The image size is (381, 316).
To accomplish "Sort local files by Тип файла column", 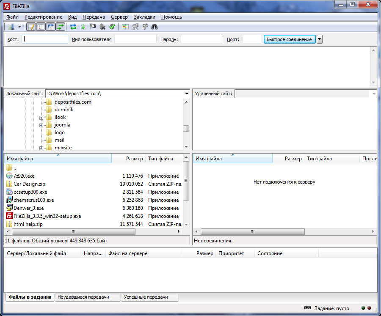I will (x=164, y=159).
